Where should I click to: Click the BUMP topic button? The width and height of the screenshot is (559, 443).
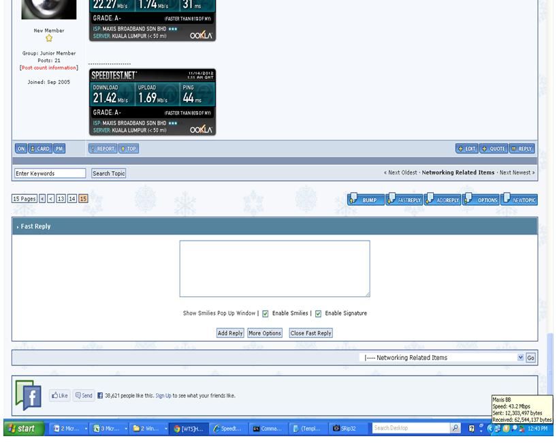366,200
